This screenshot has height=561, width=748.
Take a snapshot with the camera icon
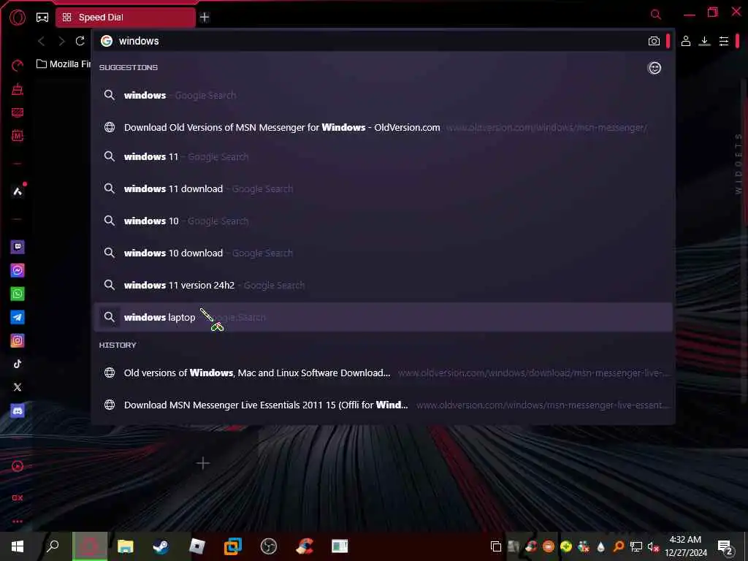654,41
